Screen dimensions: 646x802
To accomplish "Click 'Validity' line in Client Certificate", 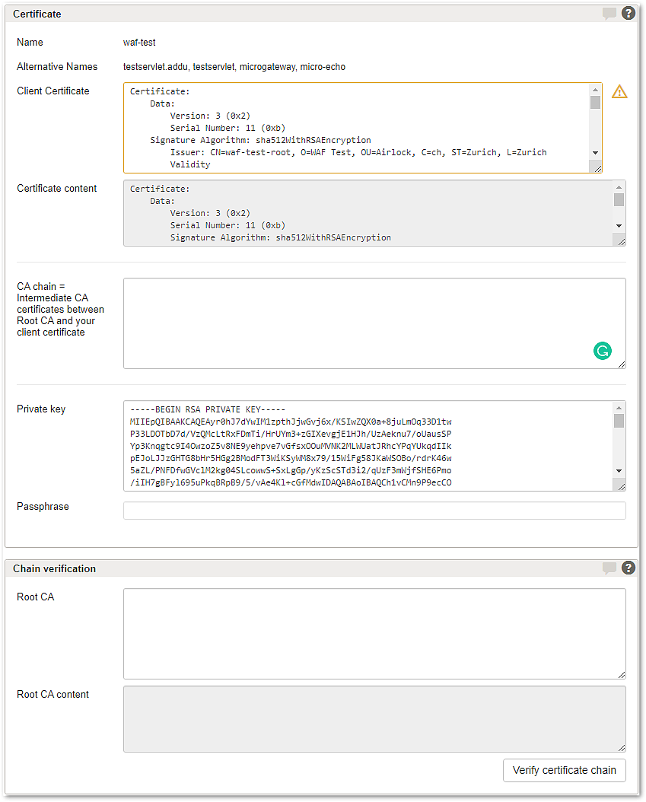I will coord(190,164).
